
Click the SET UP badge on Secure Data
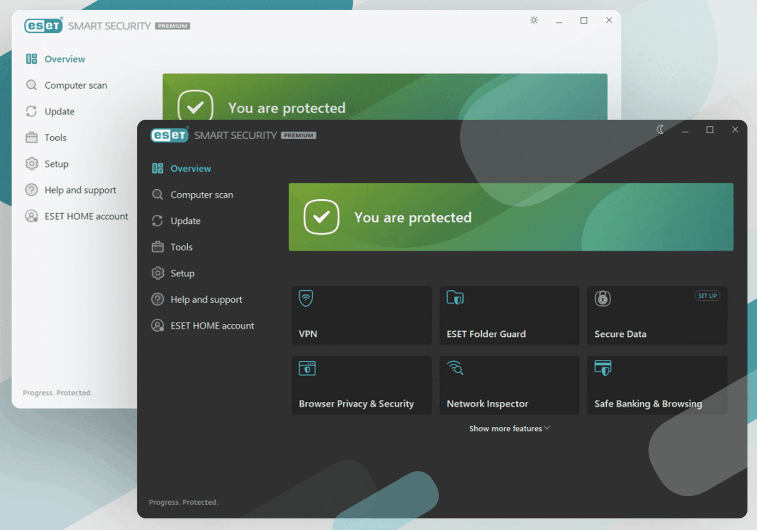[707, 296]
